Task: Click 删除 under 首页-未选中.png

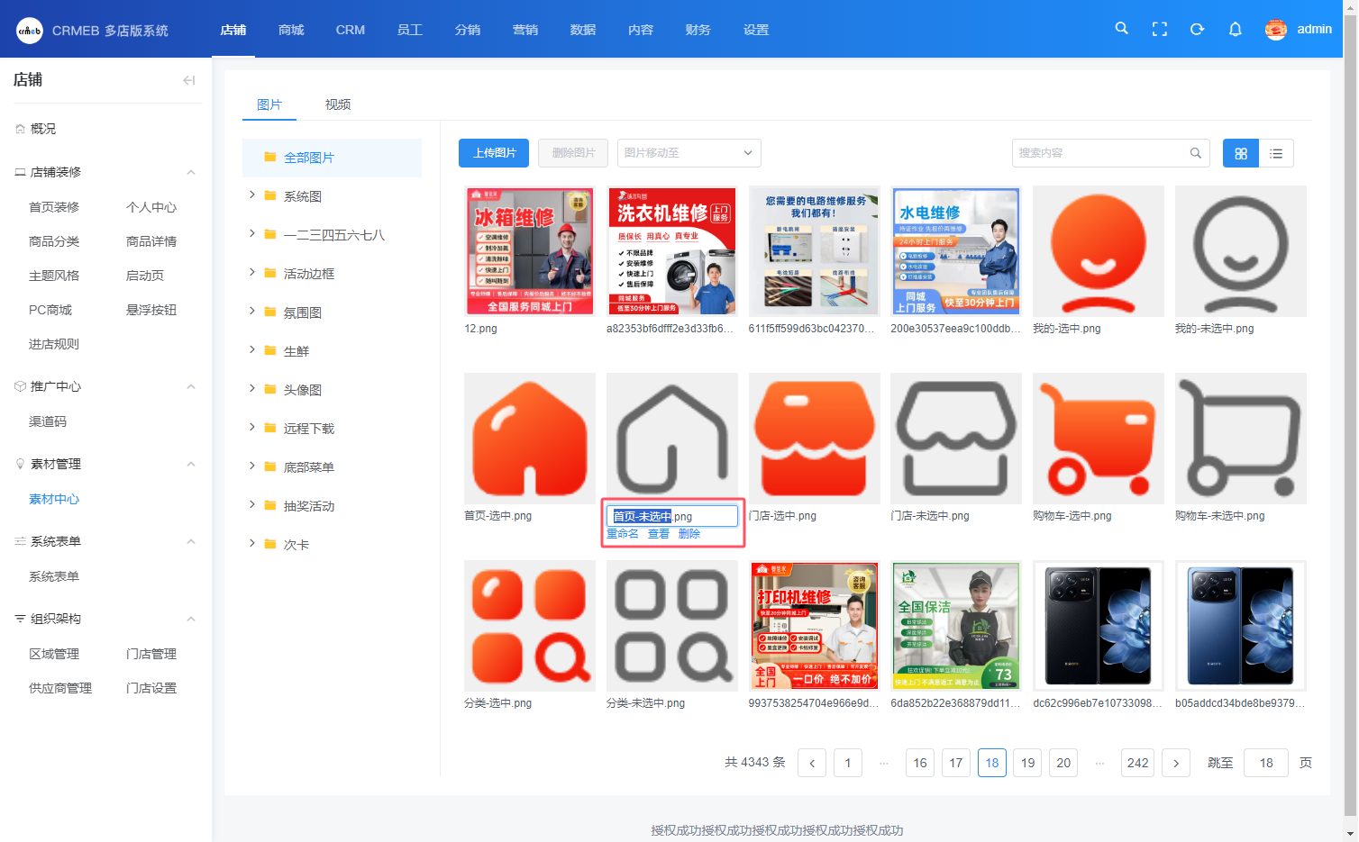Action: 689,534
